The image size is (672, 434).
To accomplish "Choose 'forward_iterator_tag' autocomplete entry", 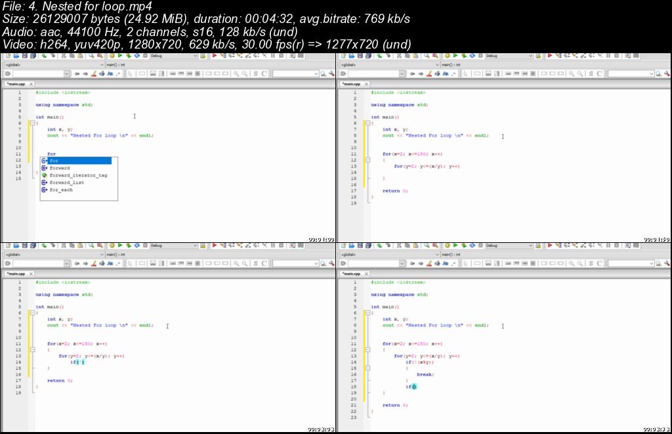I will tap(78, 175).
